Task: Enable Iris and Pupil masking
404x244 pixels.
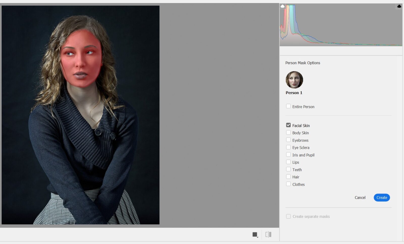Action: click(x=288, y=154)
